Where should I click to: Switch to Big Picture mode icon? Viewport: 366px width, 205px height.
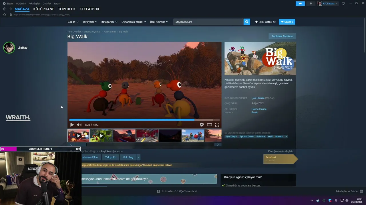pyautogui.click(x=343, y=3)
